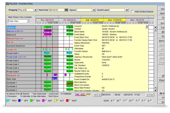Click the Web link in the legend
This screenshot has width=170, height=113.
77,94
